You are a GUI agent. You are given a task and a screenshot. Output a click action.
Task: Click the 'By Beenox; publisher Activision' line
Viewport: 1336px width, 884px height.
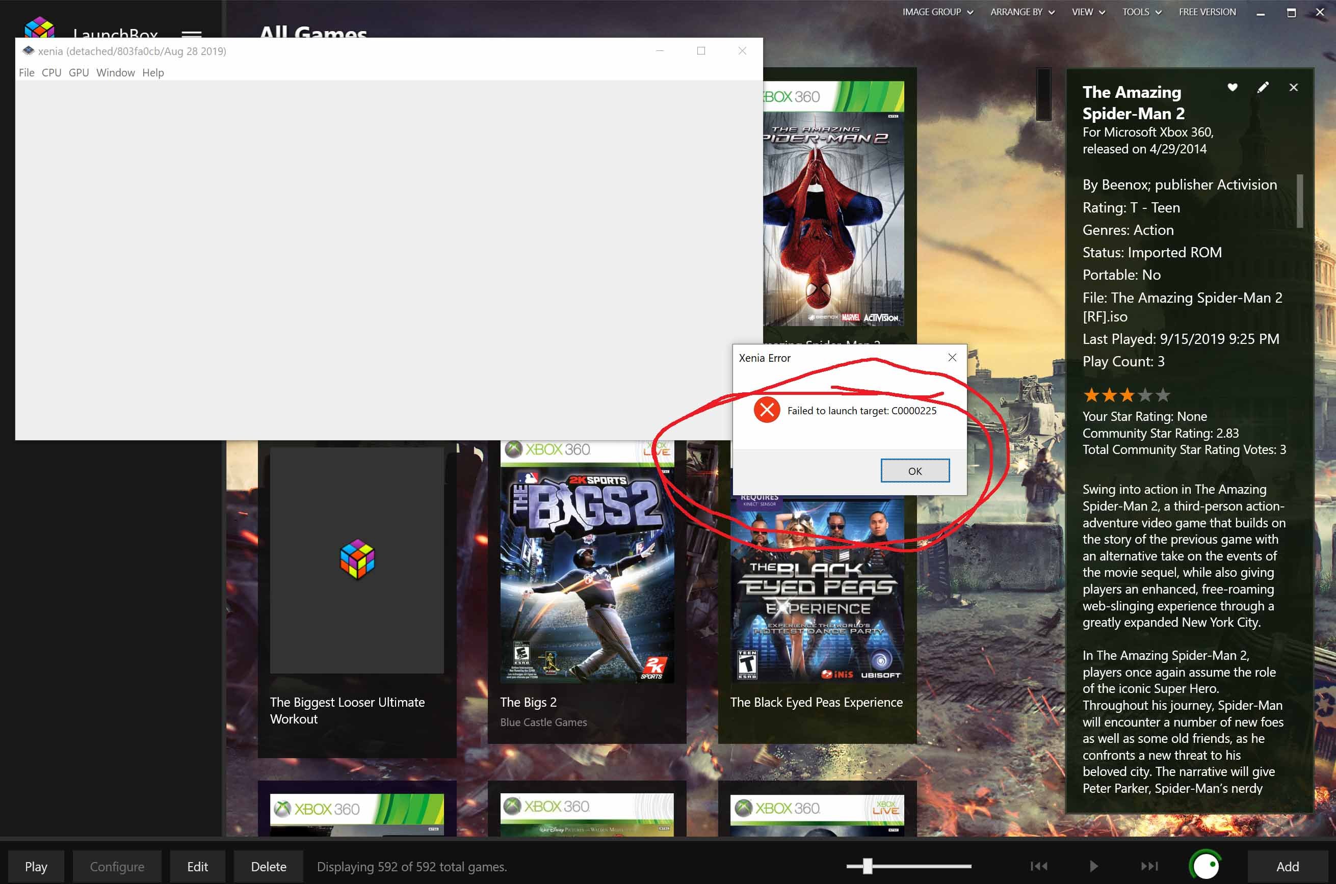click(x=1179, y=184)
